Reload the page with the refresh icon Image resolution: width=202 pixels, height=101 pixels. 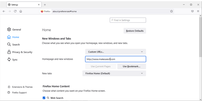pyautogui.click(x=15, y=11)
